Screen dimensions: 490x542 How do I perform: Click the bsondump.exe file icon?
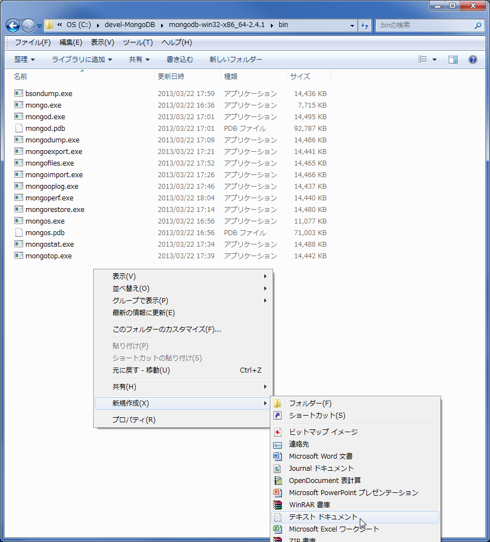click(x=19, y=93)
